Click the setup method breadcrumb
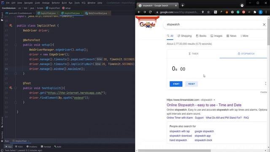 (67, 8)
